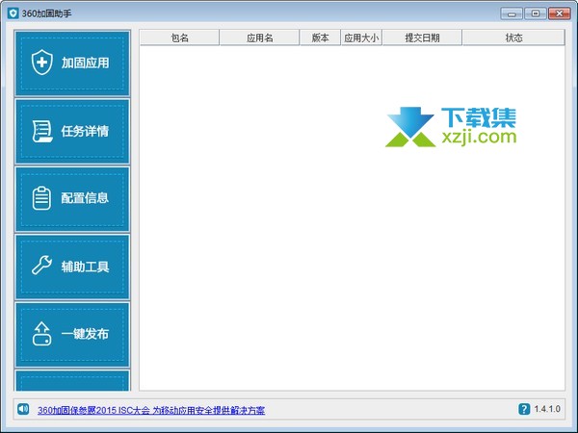Minimize the 360加固助手 window
Screen dimensions: 578x433
(512, 14)
